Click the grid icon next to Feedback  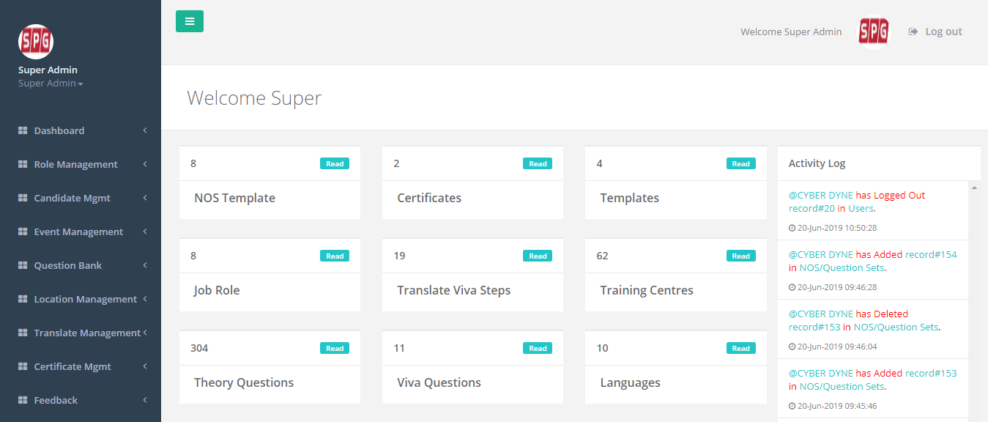click(x=23, y=400)
